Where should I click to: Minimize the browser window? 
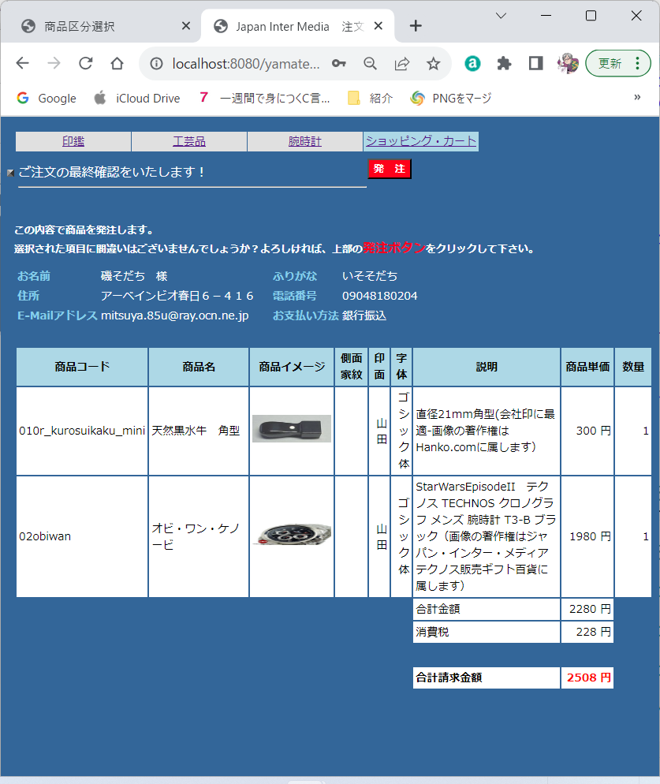point(546,16)
